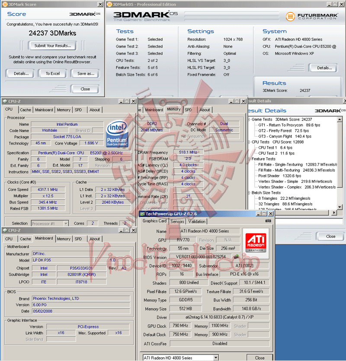Viewport: 346px width, 361px height.
Task: Click the Save as button
Action: point(86,73)
